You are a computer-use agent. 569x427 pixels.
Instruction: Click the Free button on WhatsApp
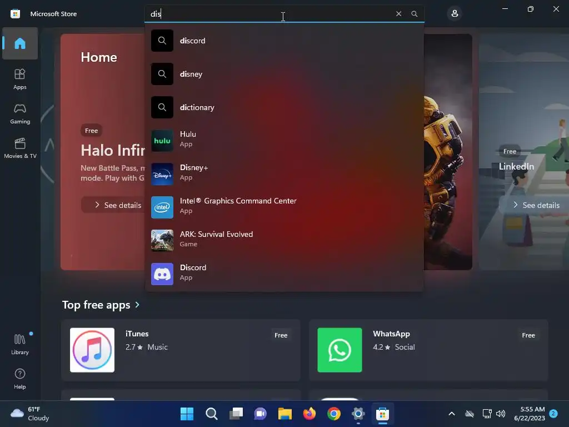tap(528, 335)
